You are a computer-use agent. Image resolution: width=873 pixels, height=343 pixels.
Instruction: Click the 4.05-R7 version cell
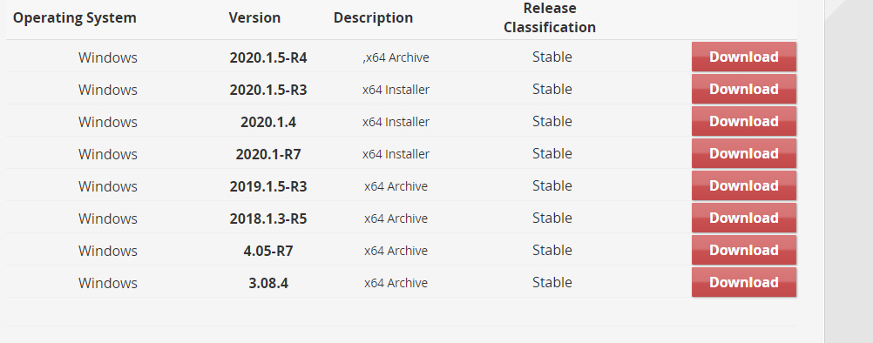click(x=268, y=251)
